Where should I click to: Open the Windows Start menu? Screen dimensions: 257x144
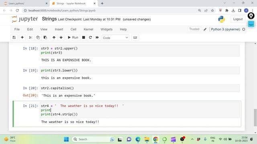66,139
